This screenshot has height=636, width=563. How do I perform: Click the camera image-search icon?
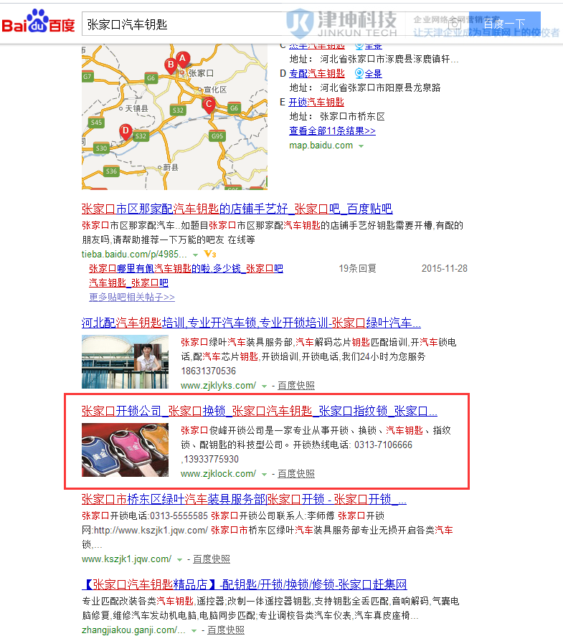[455, 24]
